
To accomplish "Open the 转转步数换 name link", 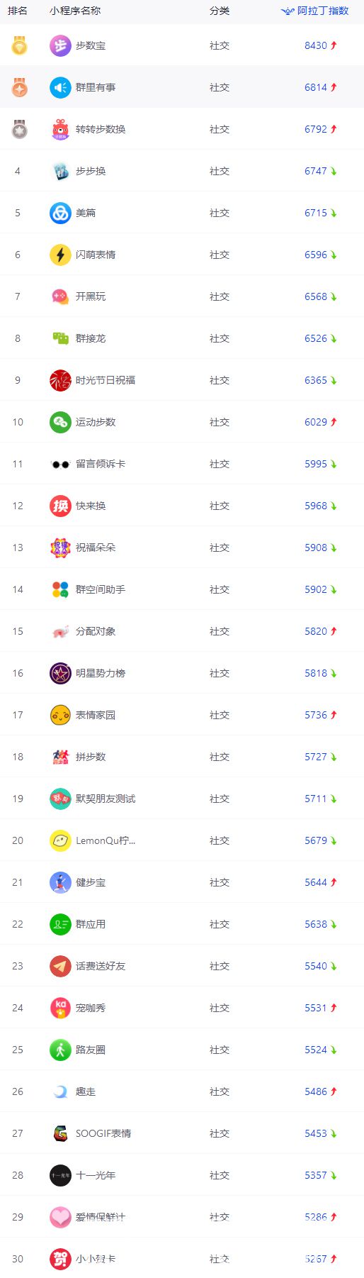I will coord(101,129).
